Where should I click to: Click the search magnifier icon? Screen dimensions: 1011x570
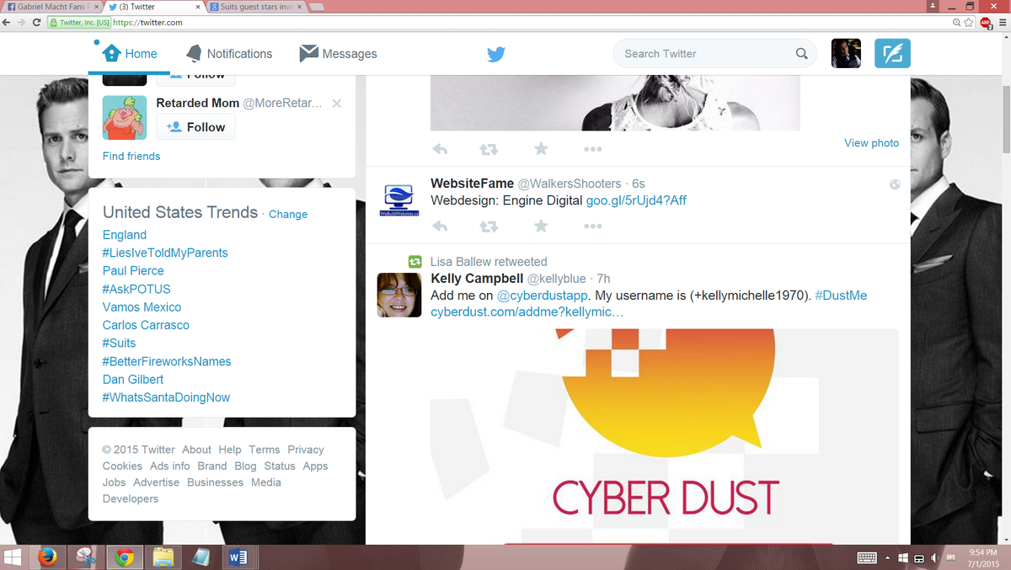(x=801, y=53)
